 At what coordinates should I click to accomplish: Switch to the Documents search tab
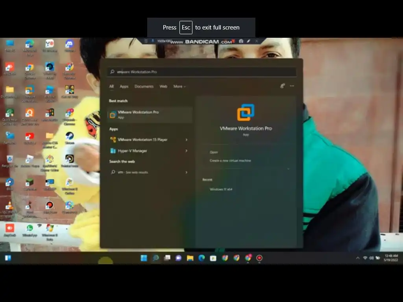[144, 87]
